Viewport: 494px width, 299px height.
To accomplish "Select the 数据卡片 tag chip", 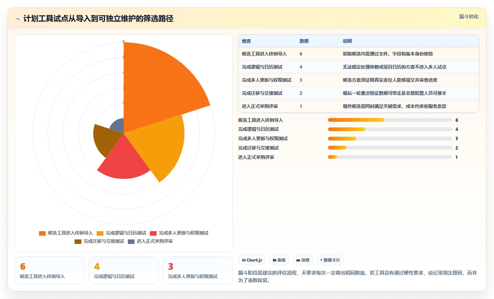I will click(x=330, y=260).
